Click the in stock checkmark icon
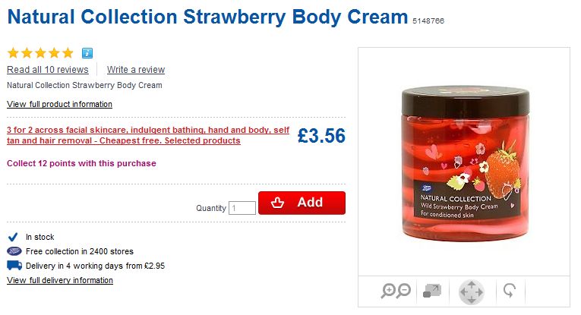The height and width of the screenshot is (315, 581). coord(13,237)
